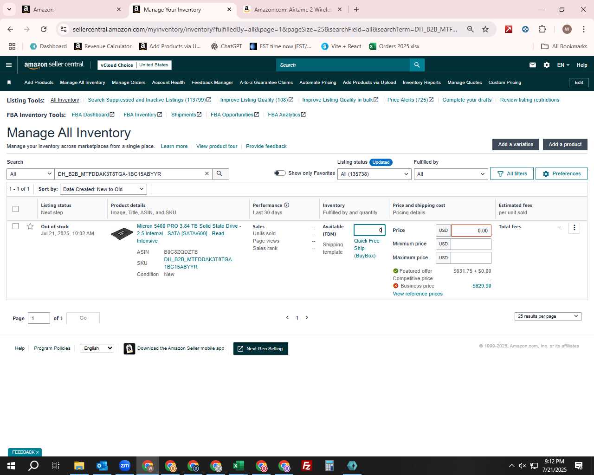This screenshot has width=594, height=475.
Task: Open the All filters button
Action: coord(512,173)
